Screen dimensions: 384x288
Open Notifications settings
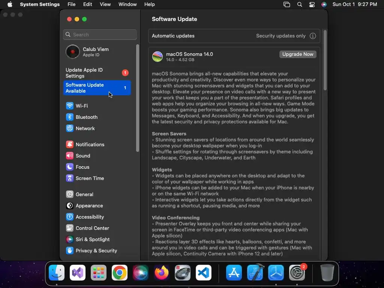tap(97, 144)
